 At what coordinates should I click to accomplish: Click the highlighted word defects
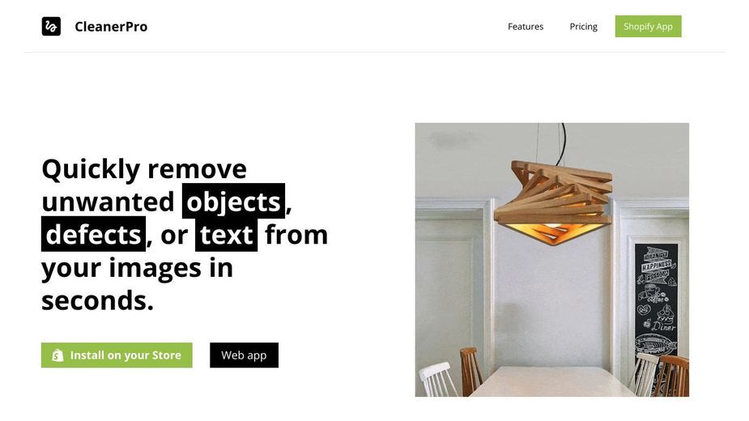pyautogui.click(x=93, y=234)
